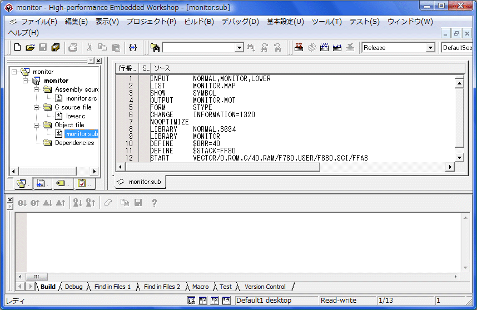Click editor vertical scrollbar down arrow
477x310 pixels.
coord(459,157)
